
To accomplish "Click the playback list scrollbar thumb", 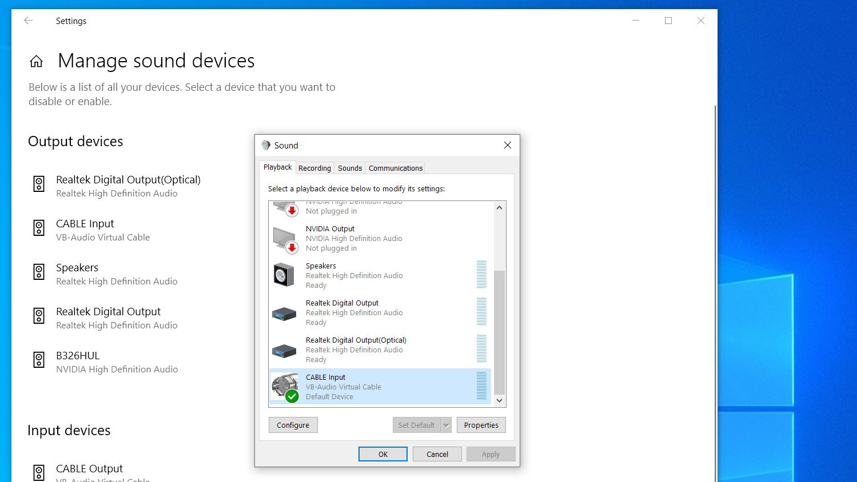I will click(x=499, y=332).
